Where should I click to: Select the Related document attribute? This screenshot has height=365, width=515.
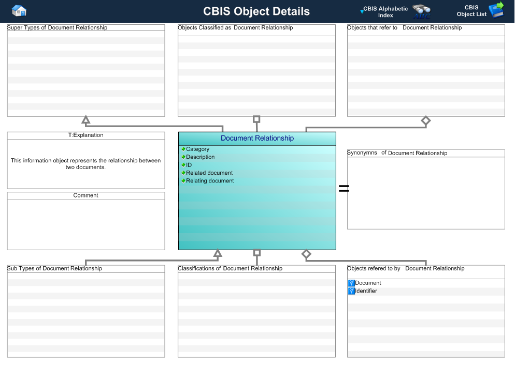209,173
